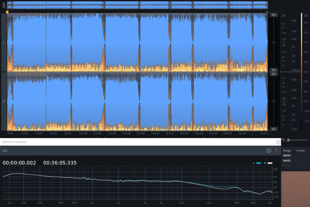Click the 90 value on dB color scale
The image size is (310, 207).
point(306,101)
